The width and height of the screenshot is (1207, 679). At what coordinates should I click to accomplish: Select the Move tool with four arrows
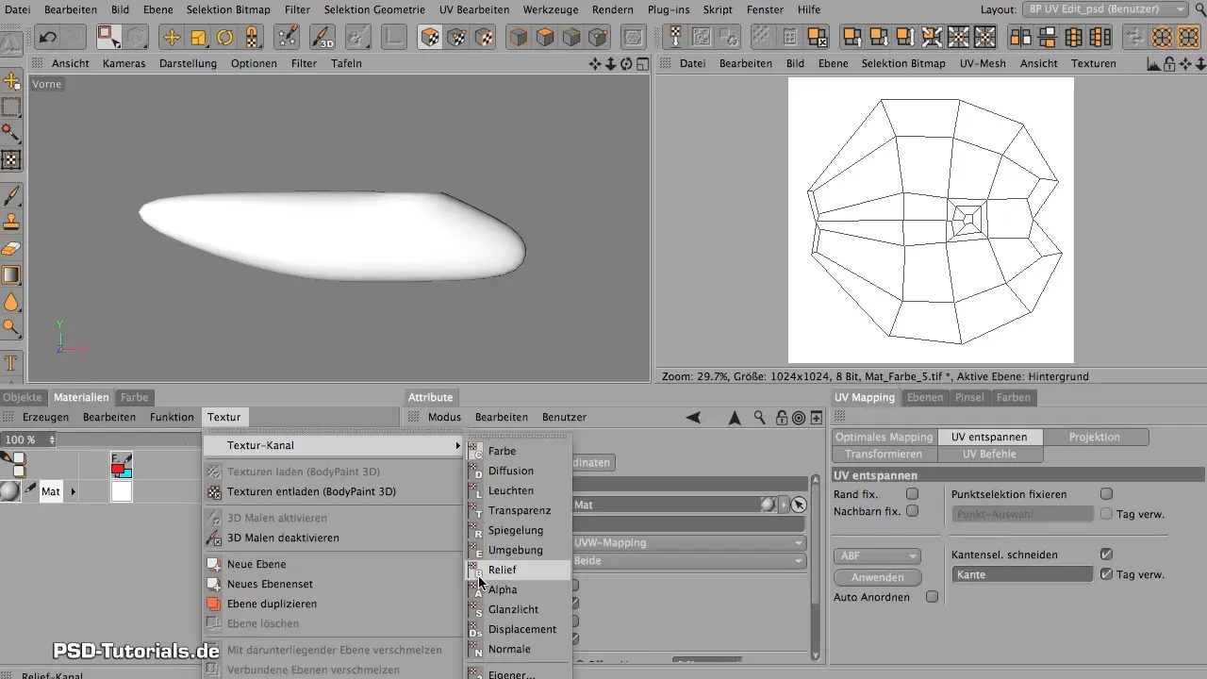click(x=172, y=38)
